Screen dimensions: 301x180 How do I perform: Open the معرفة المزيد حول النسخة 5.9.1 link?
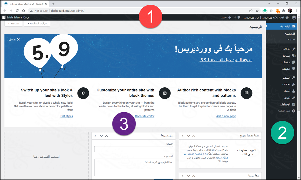226,60
